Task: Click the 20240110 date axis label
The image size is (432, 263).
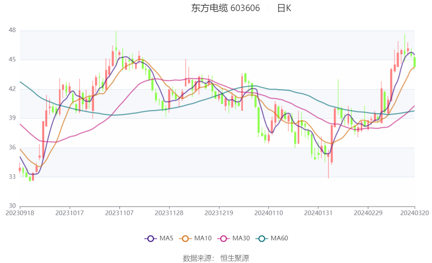Action: [x=269, y=213]
